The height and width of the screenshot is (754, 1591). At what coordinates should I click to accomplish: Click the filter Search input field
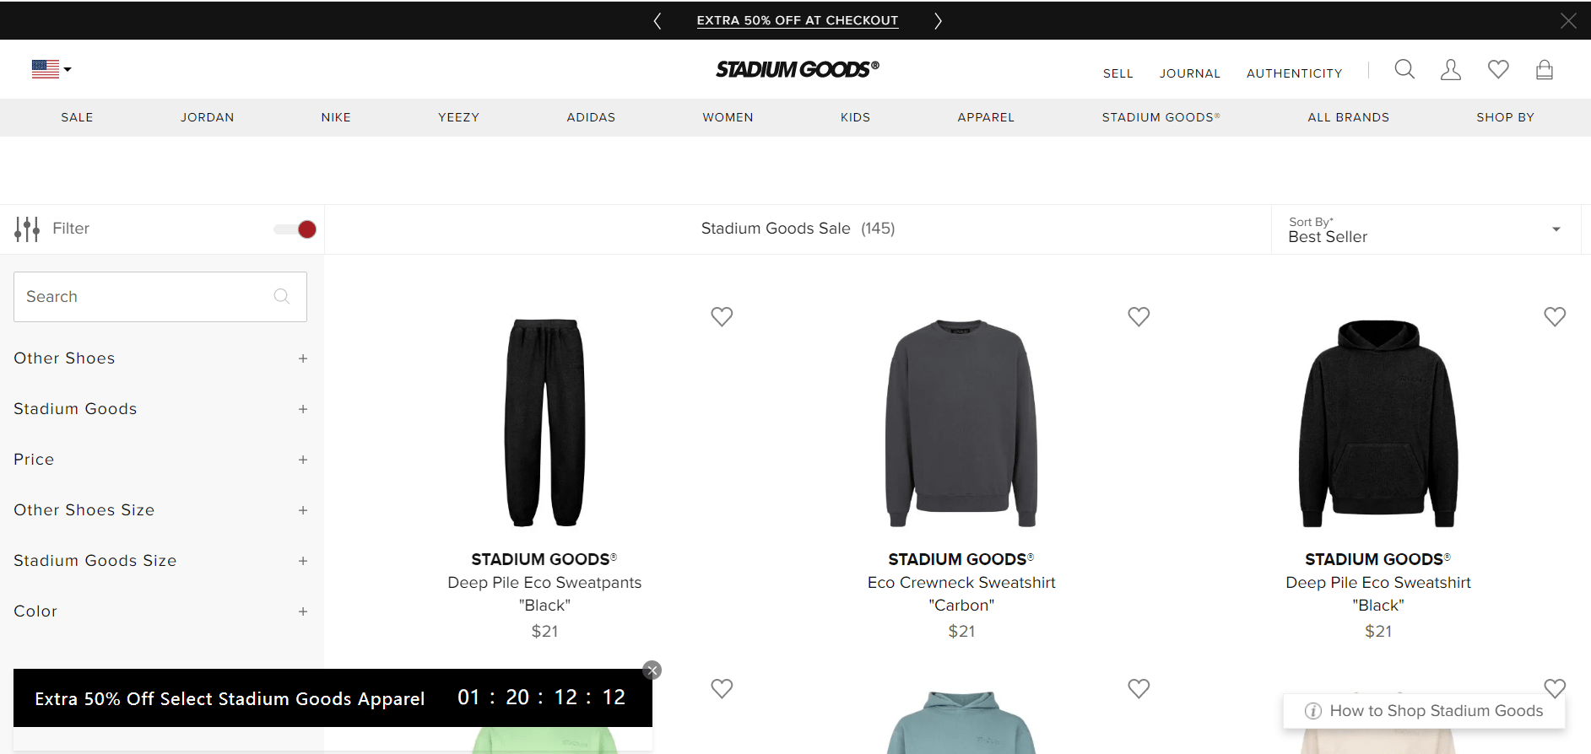160,297
